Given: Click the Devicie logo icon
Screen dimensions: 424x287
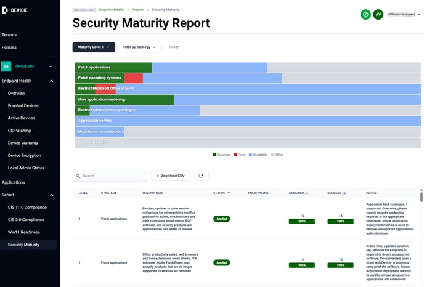Looking at the screenshot, I should click(5, 10).
